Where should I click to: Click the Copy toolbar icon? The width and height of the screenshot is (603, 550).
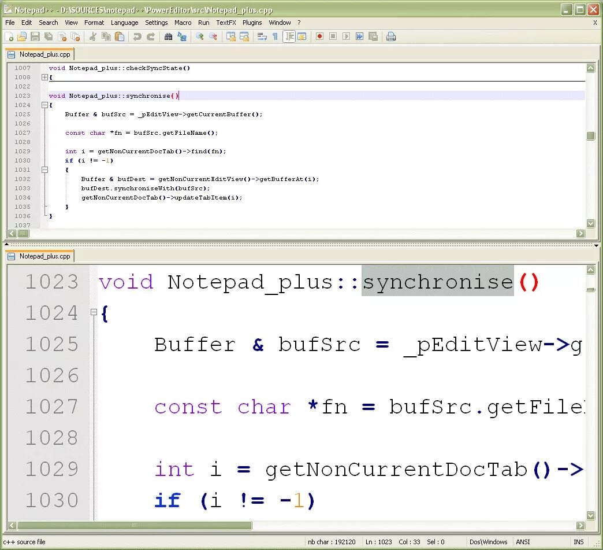106,37
